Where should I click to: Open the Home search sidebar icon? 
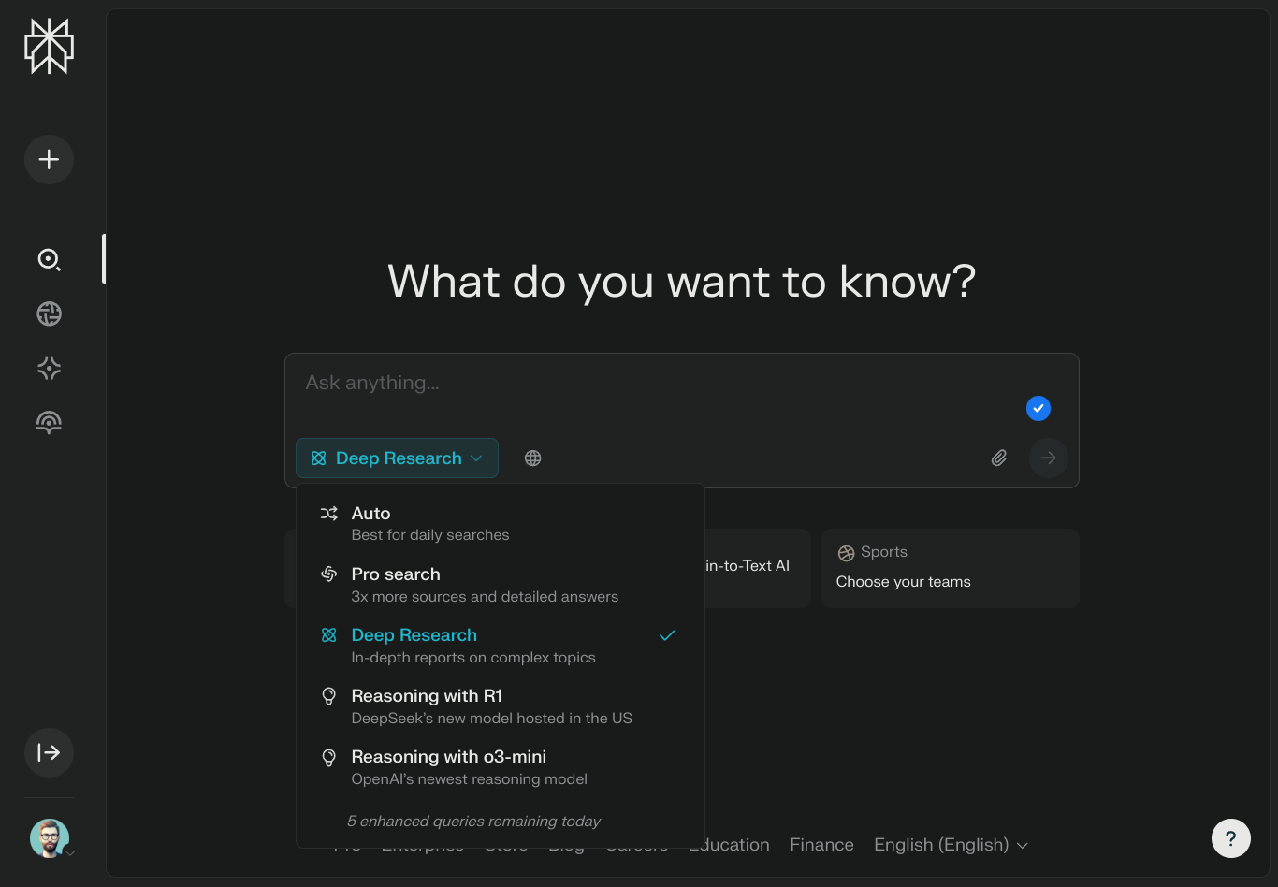[49, 259]
